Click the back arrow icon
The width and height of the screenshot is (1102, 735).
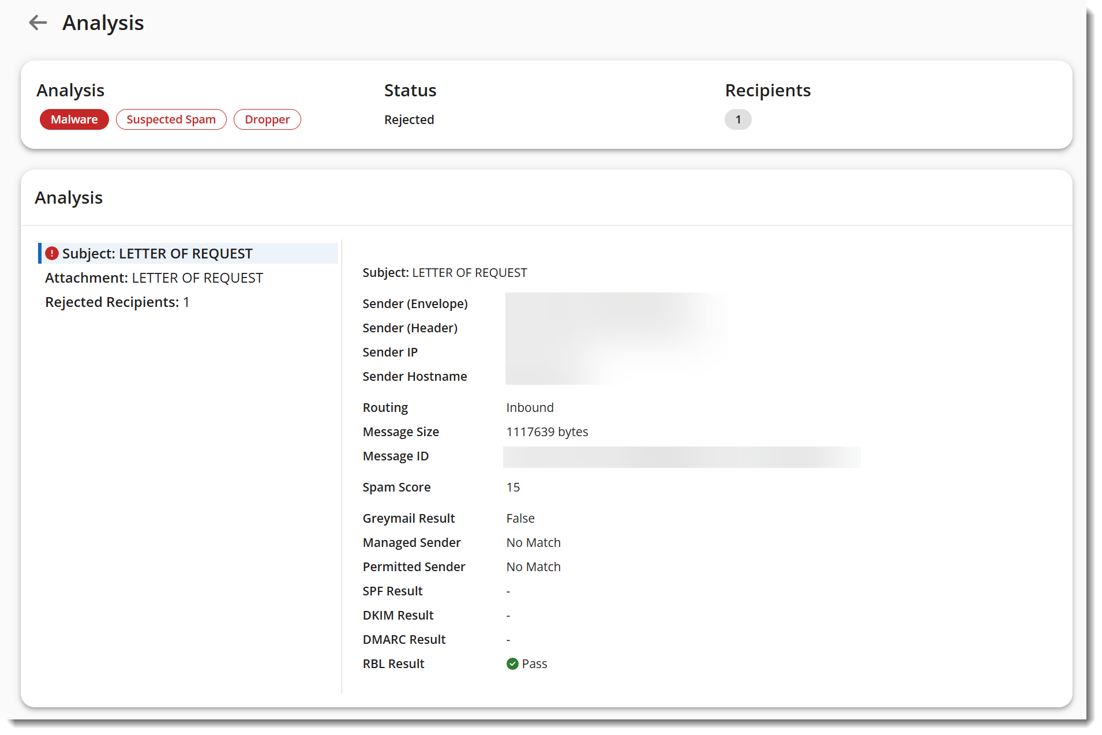point(38,23)
